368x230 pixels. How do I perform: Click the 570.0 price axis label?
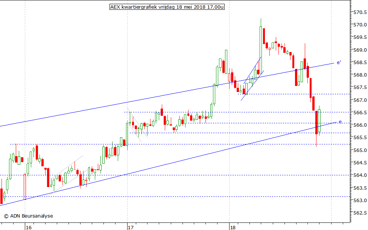[360, 25]
